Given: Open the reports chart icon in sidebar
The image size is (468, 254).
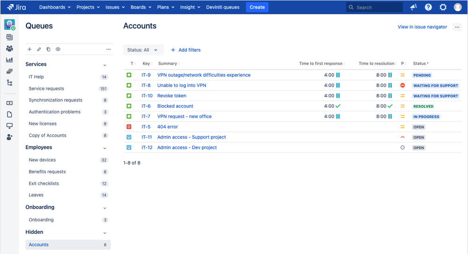Looking at the screenshot, I should [9, 60].
